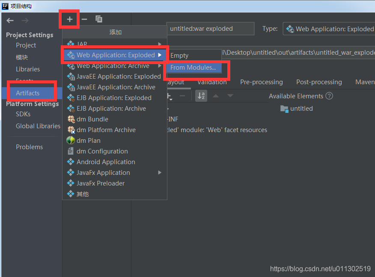Click the IntelliJ logo in title bar
The image size is (375, 277).
point(5,6)
